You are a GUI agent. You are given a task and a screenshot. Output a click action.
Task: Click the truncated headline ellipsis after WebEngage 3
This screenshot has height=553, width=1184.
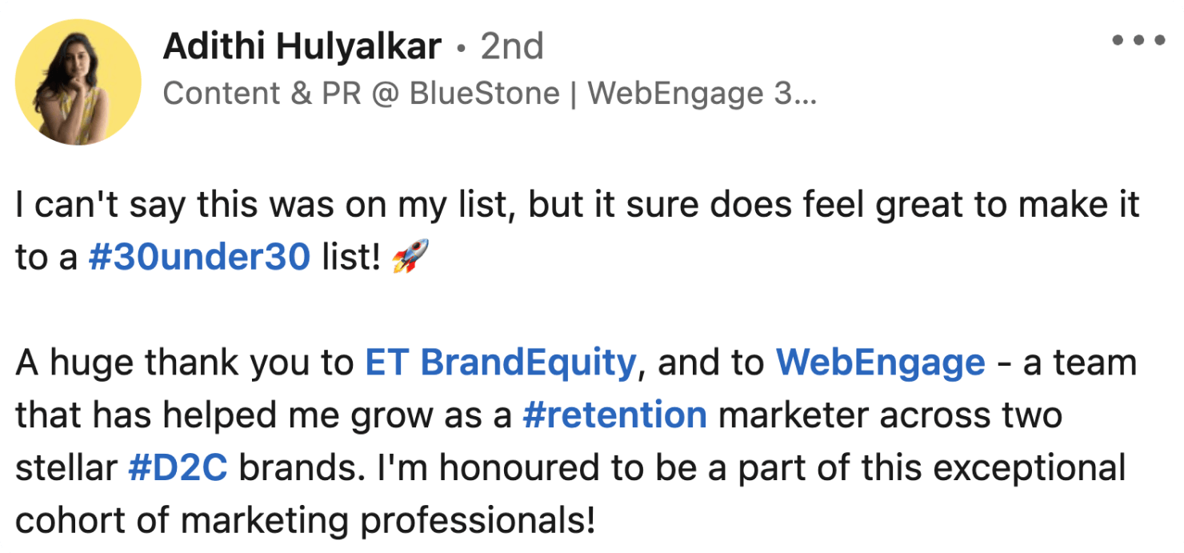[804, 94]
